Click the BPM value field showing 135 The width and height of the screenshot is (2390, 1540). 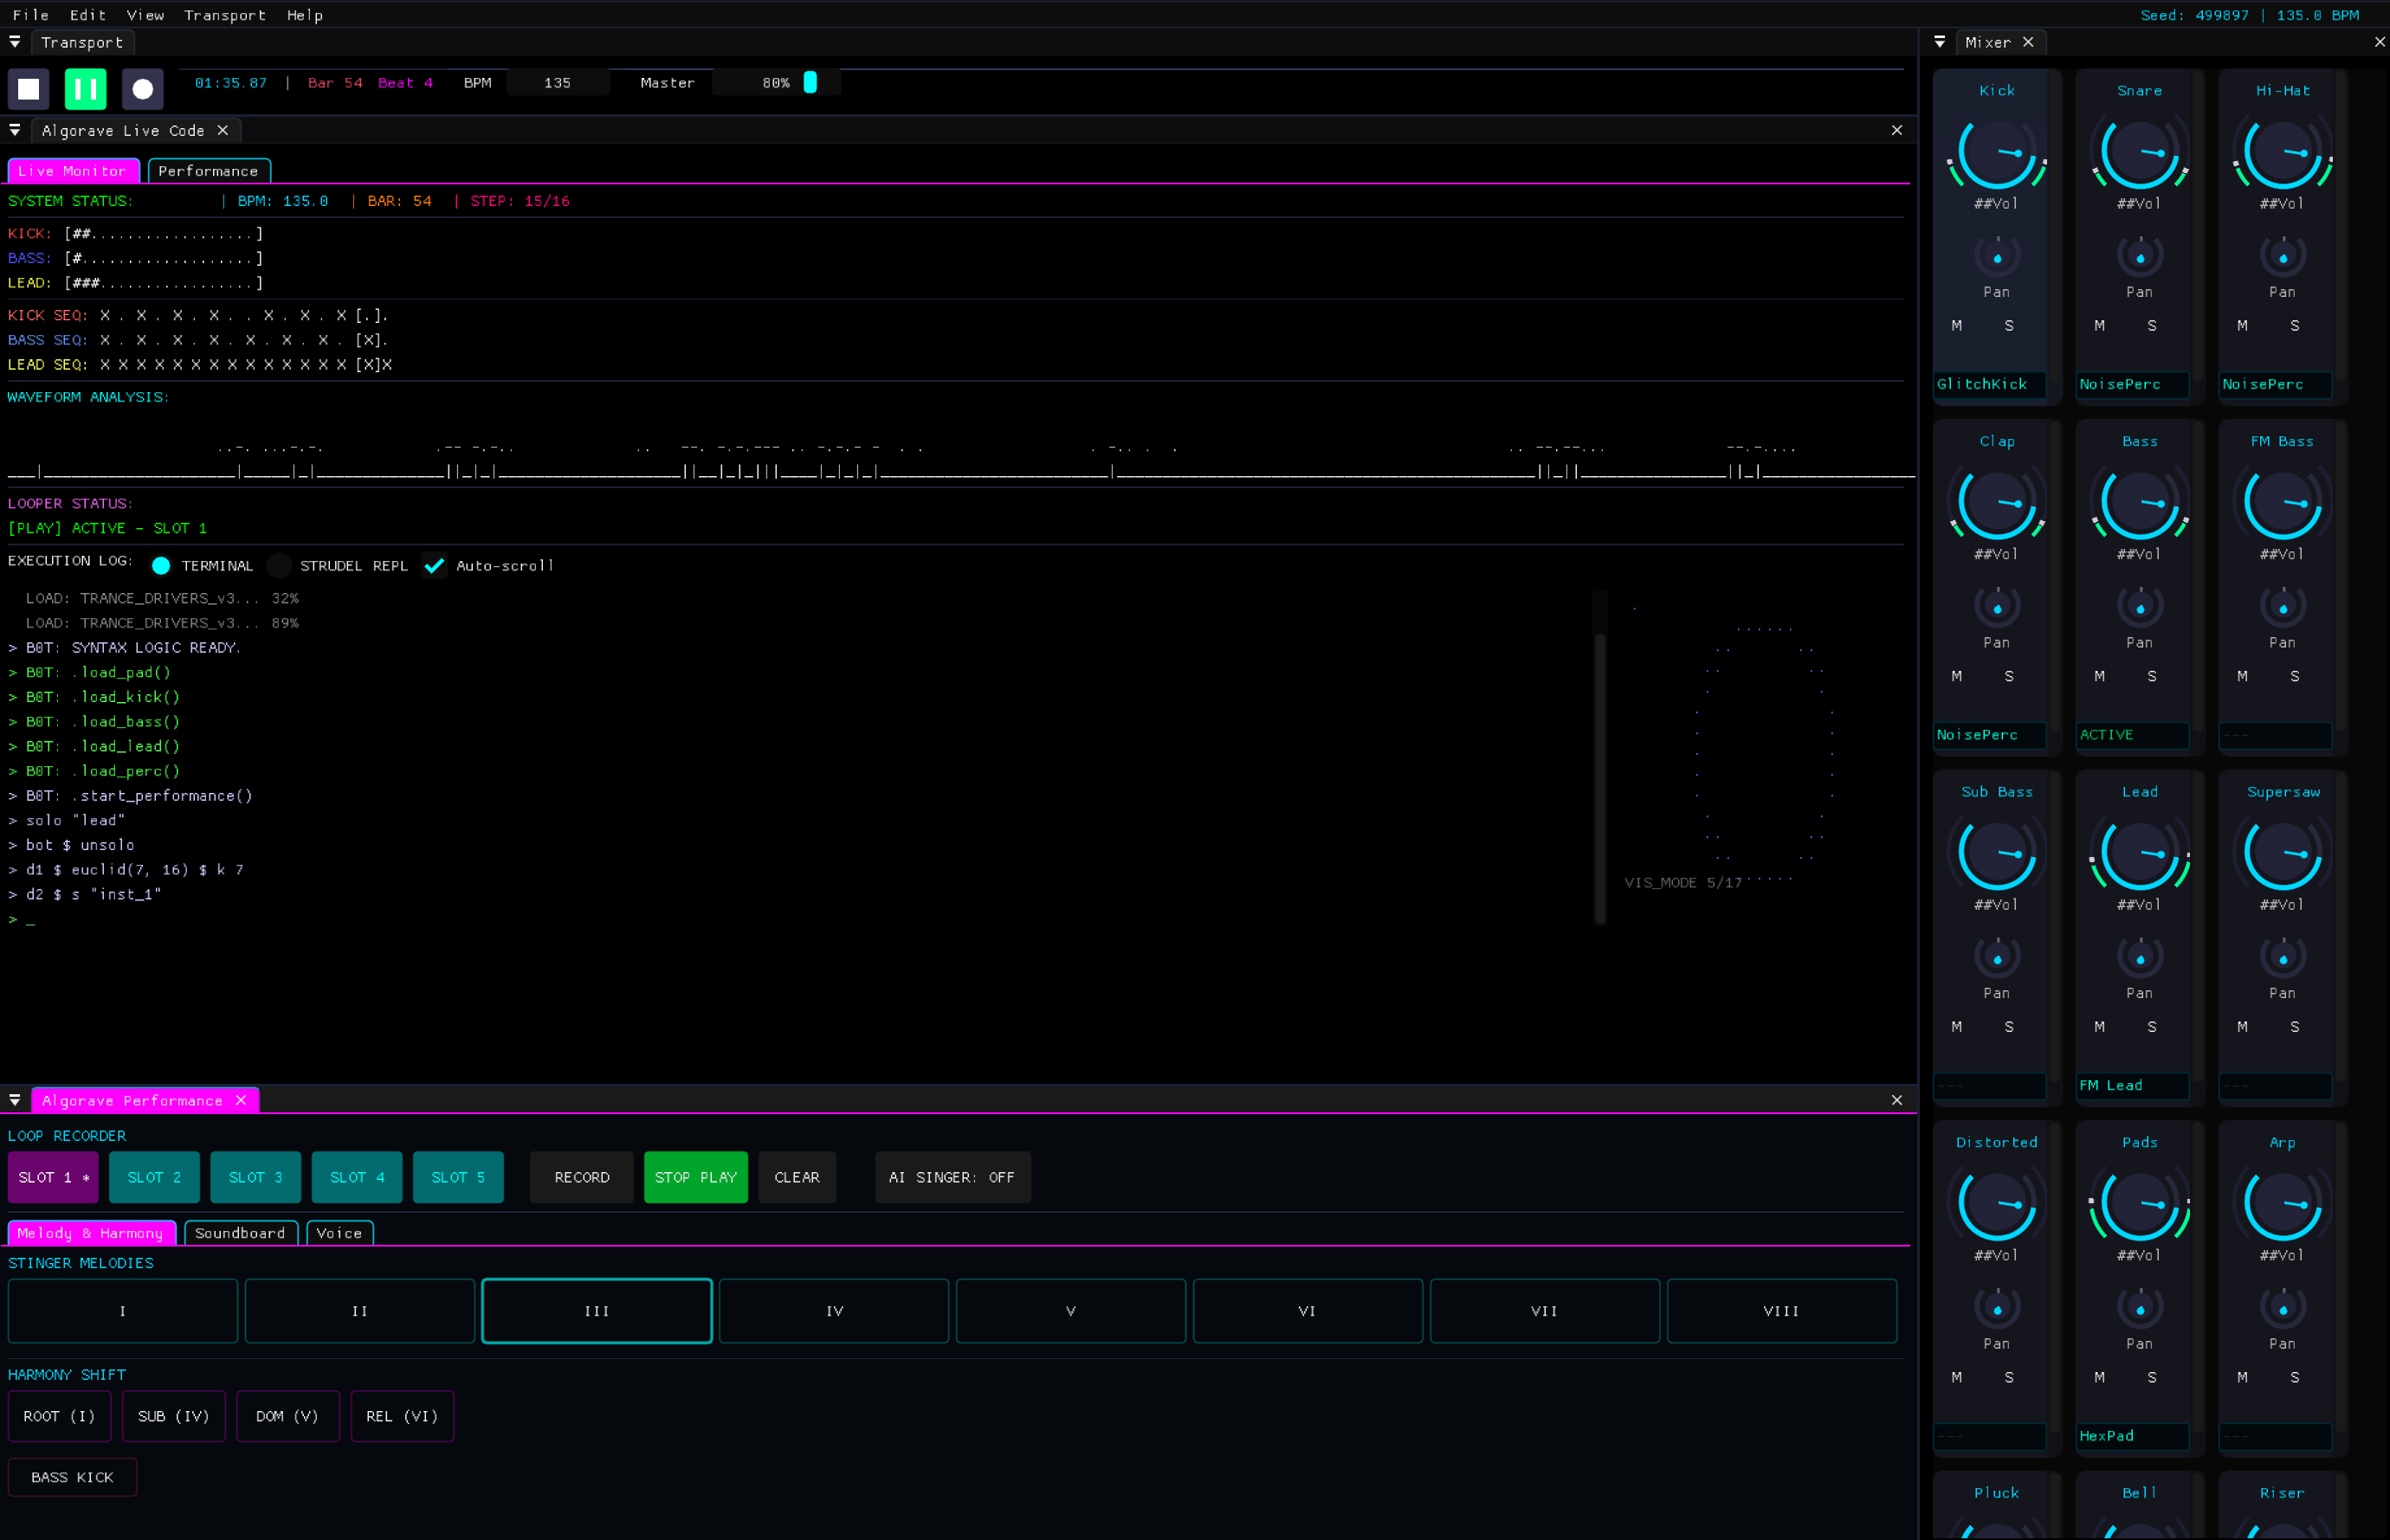tap(559, 83)
